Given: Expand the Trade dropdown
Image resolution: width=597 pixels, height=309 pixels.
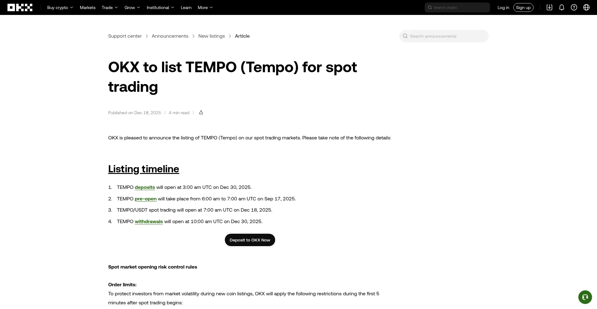Looking at the screenshot, I should [109, 7].
